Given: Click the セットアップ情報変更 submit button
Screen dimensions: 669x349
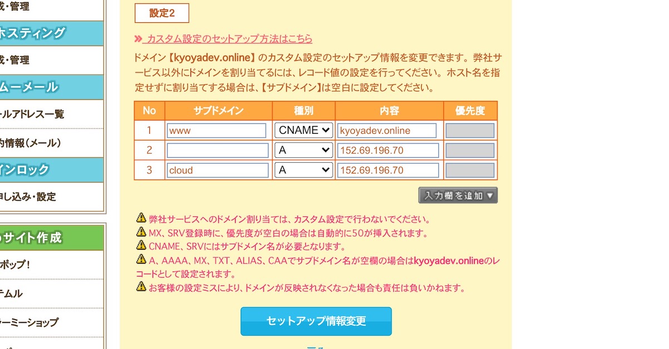Looking at the screenshot, I should [x=315, y=321].
